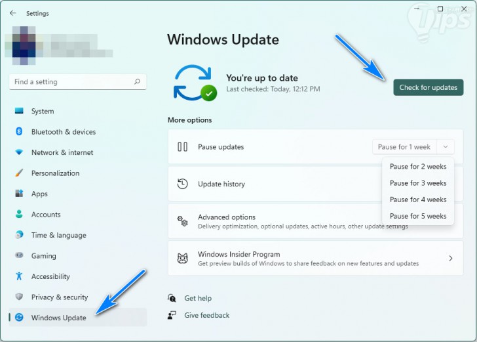The width and height of the screenshot is (477, 342).
Task: Click the Accounts person icon
Action: (x=19, y=214)
